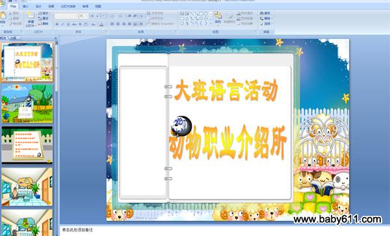390x236 pixels.
Task: Switch to the Outline tab in the slide pane
Action: pos(13,38)
